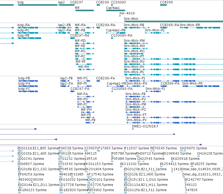Click transcript lap2-RA

pyautogui.click(x=65, y=30)
